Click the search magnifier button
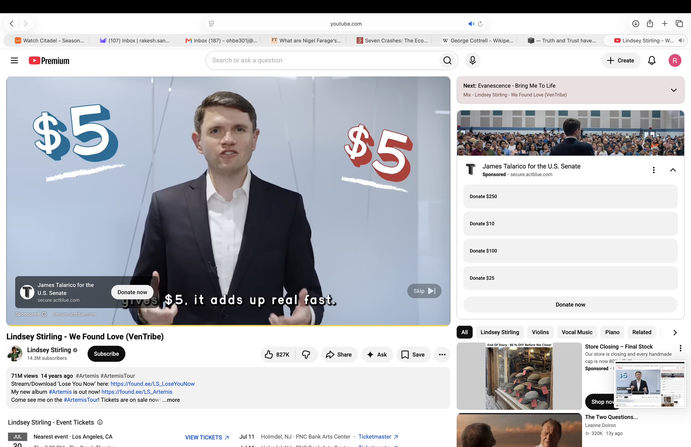This screenshot has height=447, width=691. (447, 60)
